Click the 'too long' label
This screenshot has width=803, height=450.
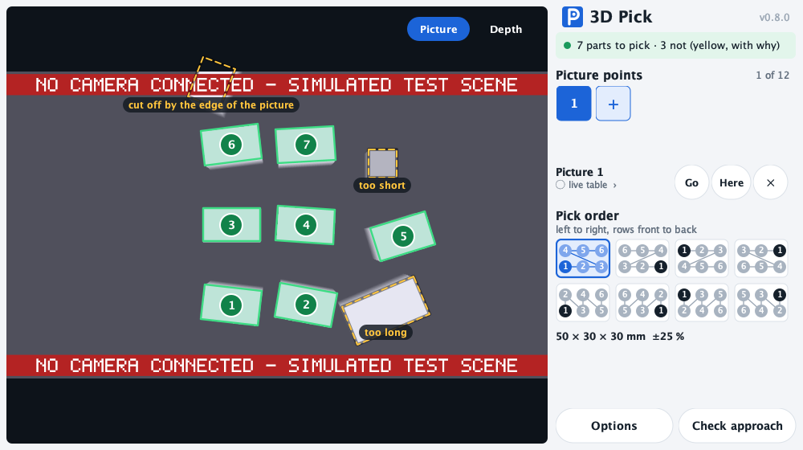[x=385, y=332]
